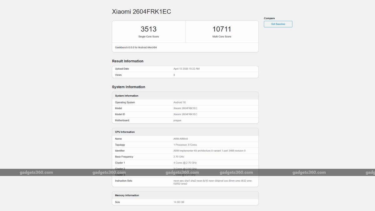Image resolution: width=375 pixels, height=211 pixels.
Task: Select the Motherboard prague entry
Action: [x=185, y=120]
